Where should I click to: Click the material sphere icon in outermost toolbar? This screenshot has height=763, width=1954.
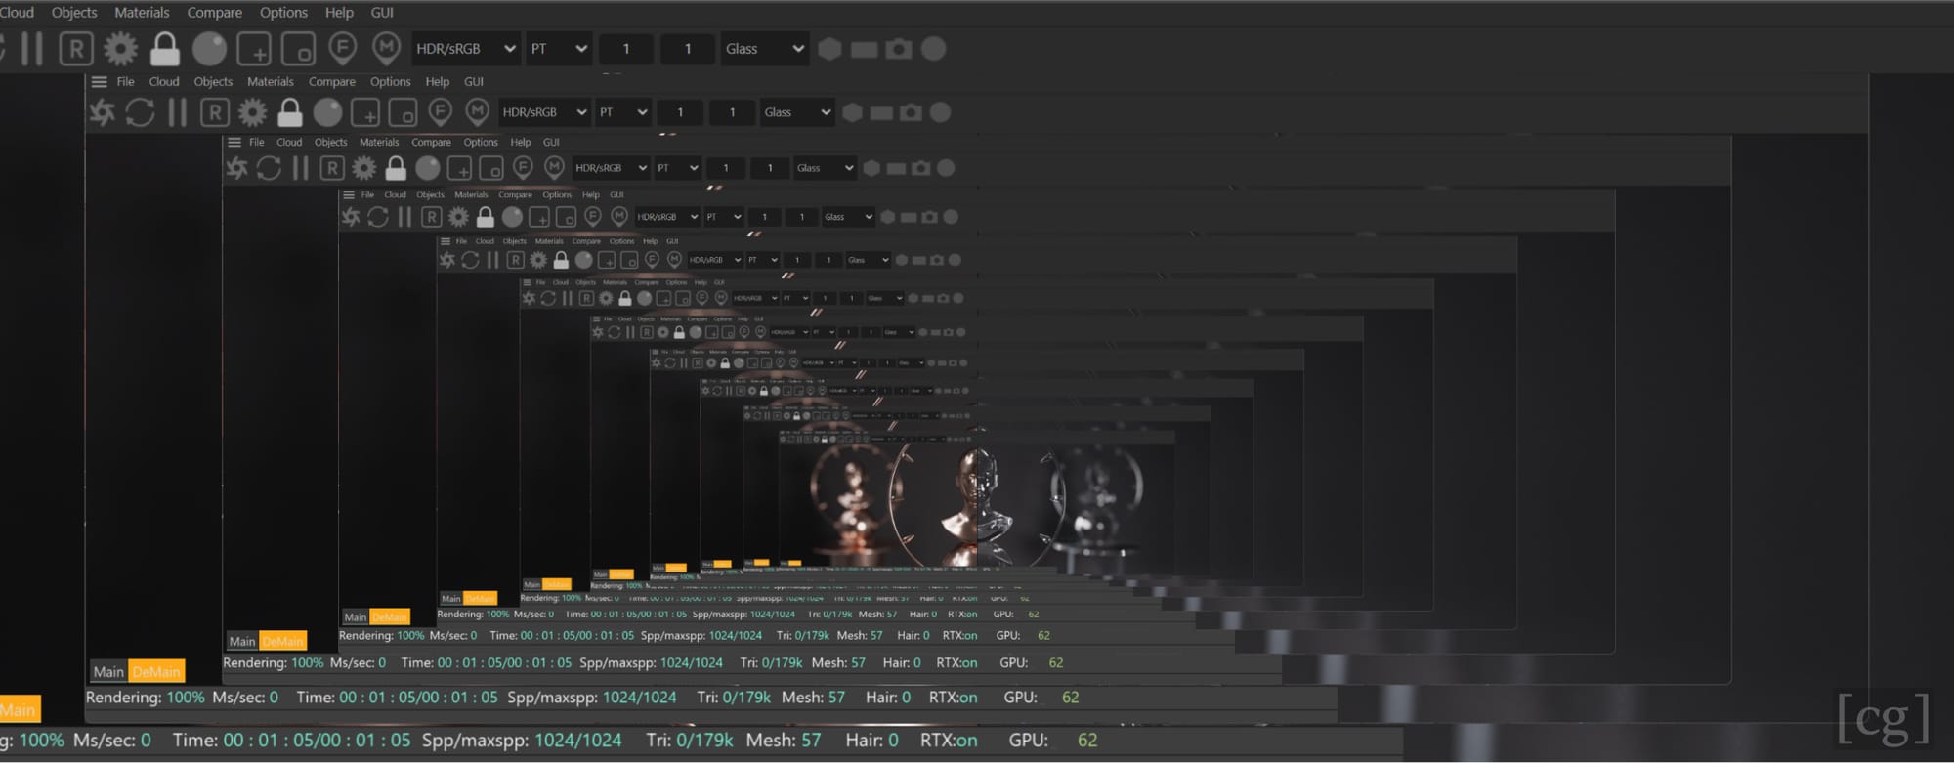click(209, 48)
